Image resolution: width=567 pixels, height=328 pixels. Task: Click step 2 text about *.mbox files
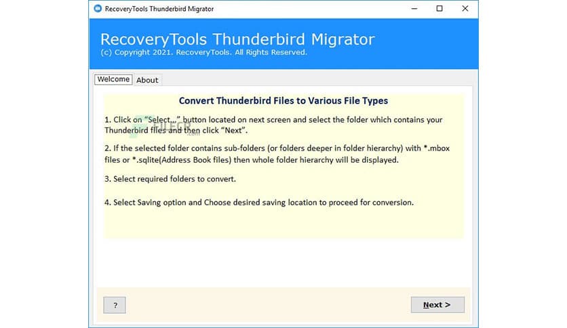(277, 154)
